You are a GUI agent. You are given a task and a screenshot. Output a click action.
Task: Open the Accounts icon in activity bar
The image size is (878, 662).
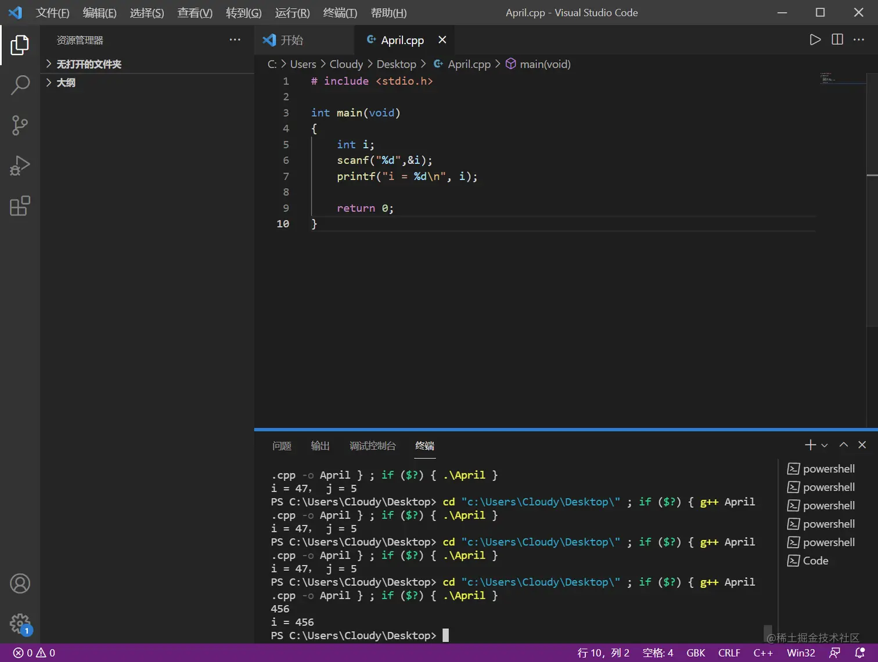click(20, 584)
